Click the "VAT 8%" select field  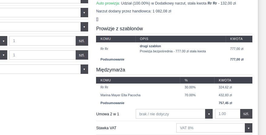[211, 128]
